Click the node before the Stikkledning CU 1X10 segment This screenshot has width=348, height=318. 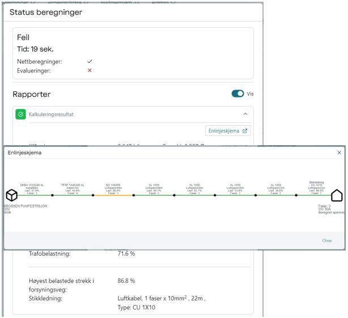click(x=296, y=196)
